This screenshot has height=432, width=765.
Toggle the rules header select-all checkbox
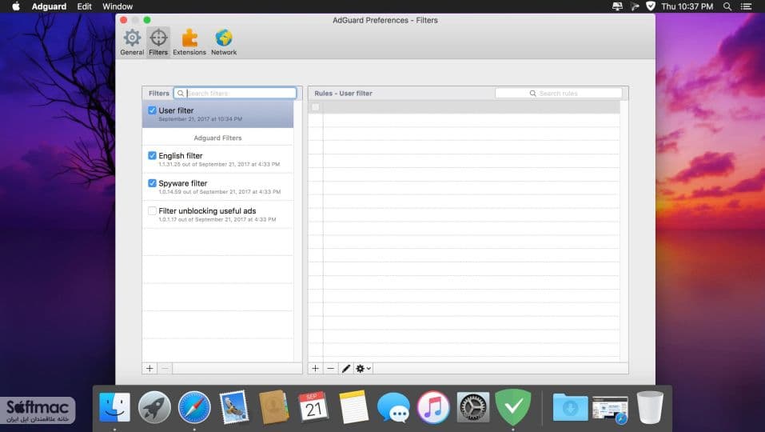[316, 107]
